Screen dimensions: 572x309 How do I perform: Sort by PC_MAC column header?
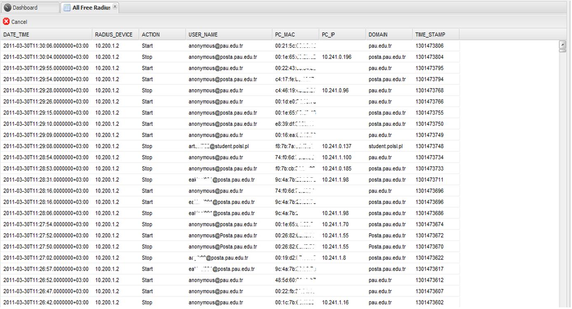click(296, 35)
